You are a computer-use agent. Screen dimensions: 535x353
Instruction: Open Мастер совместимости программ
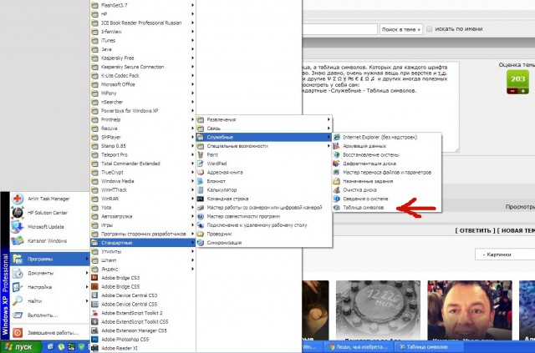[264, 216]
